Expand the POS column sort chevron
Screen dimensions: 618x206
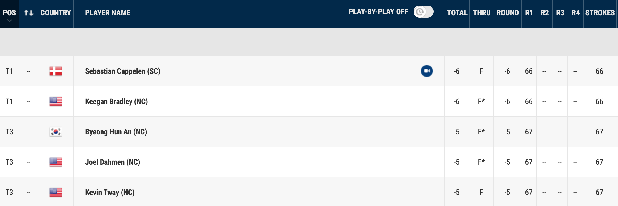(x=9, y=21)
